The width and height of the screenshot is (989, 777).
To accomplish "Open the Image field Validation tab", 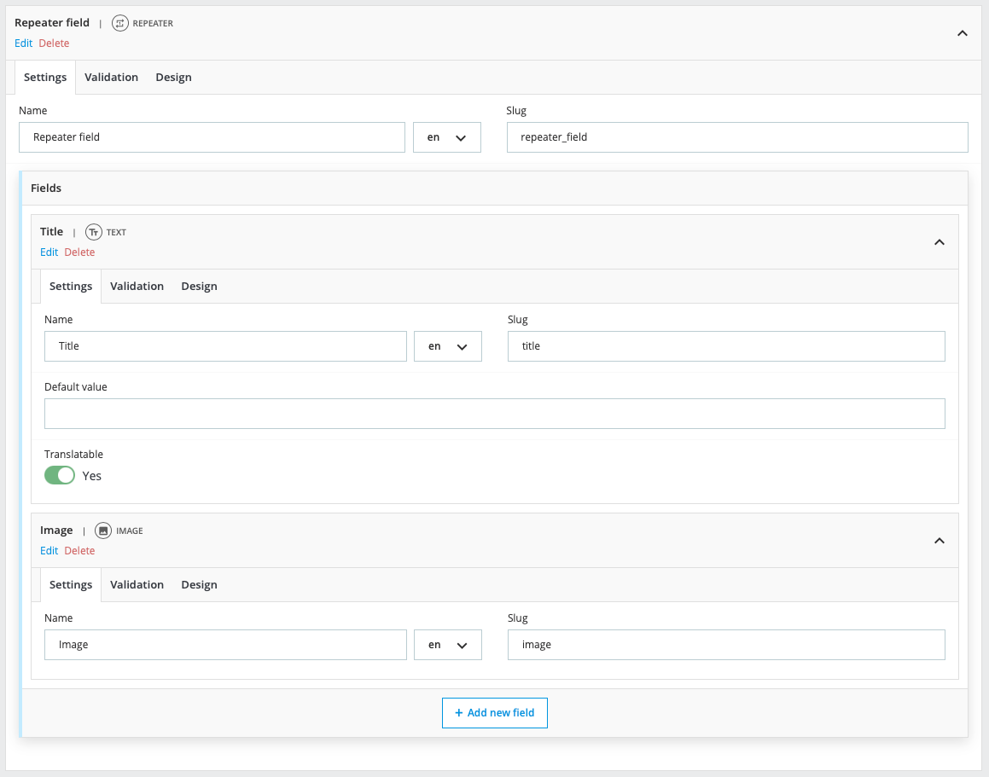I will (137, 585).
